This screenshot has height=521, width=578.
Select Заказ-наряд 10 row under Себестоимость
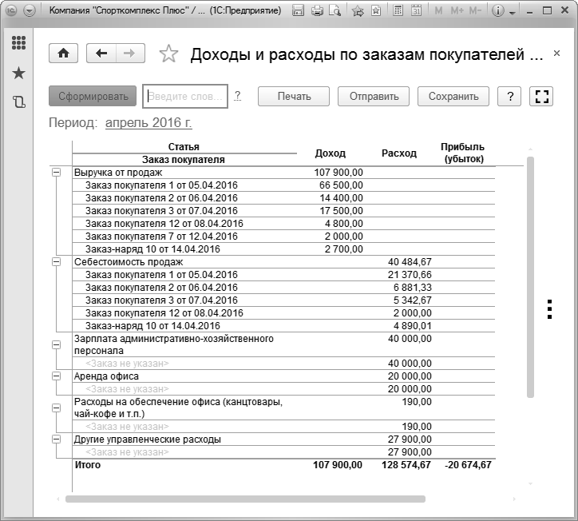click(x=283, y=326)
